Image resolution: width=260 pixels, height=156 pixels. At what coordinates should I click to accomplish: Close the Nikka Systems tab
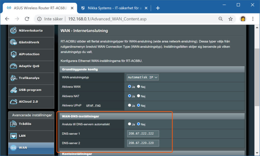[x=146, y=8]
